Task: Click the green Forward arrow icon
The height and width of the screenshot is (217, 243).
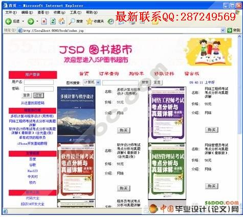Action: click(31, 21)
